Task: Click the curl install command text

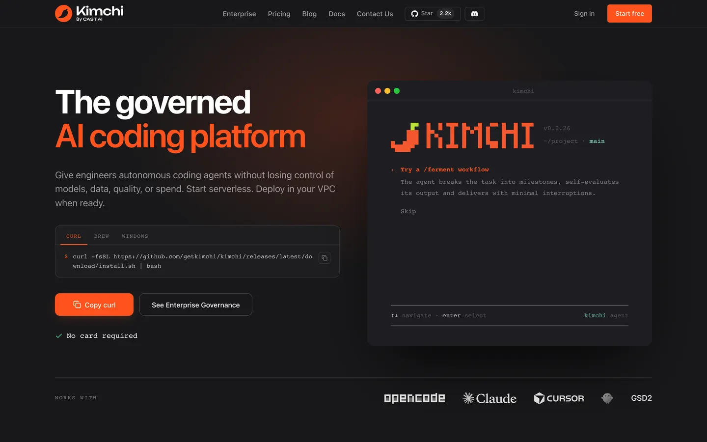Action: pos(192,261)
